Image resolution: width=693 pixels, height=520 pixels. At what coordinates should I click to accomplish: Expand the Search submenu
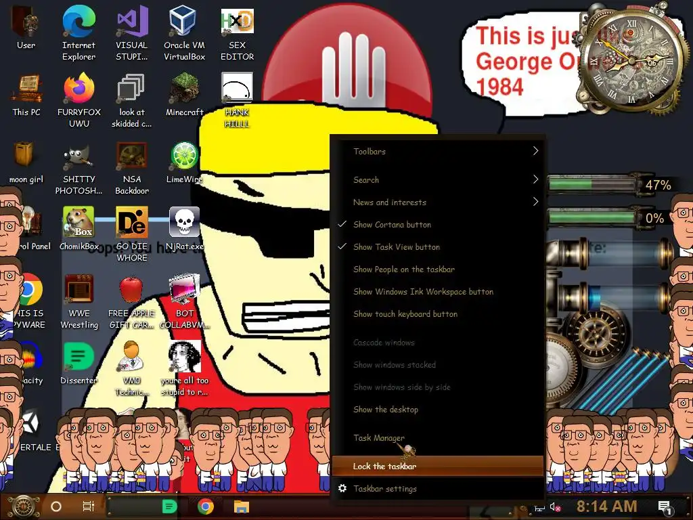tap(438, 179)
